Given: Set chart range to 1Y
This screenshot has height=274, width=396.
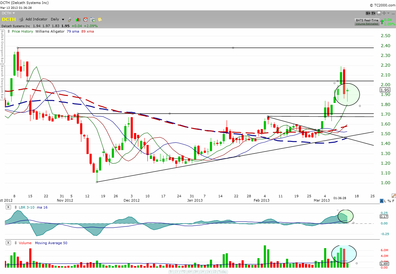Looking at the screenshot, I should (177, 272).
